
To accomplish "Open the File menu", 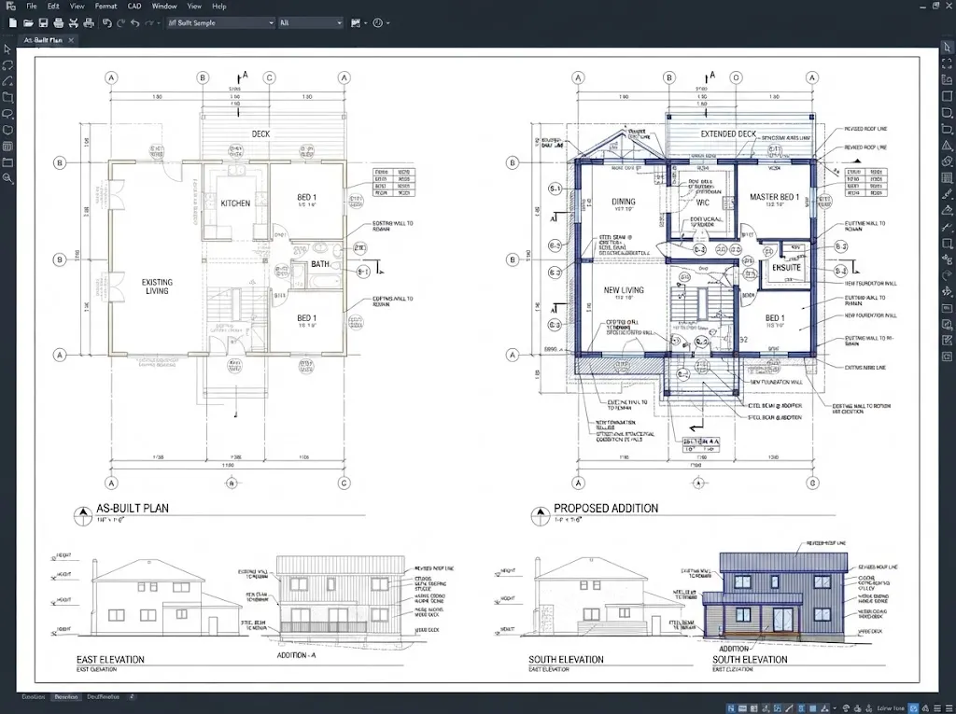I will pyautogui.click(x=31, y=7).
